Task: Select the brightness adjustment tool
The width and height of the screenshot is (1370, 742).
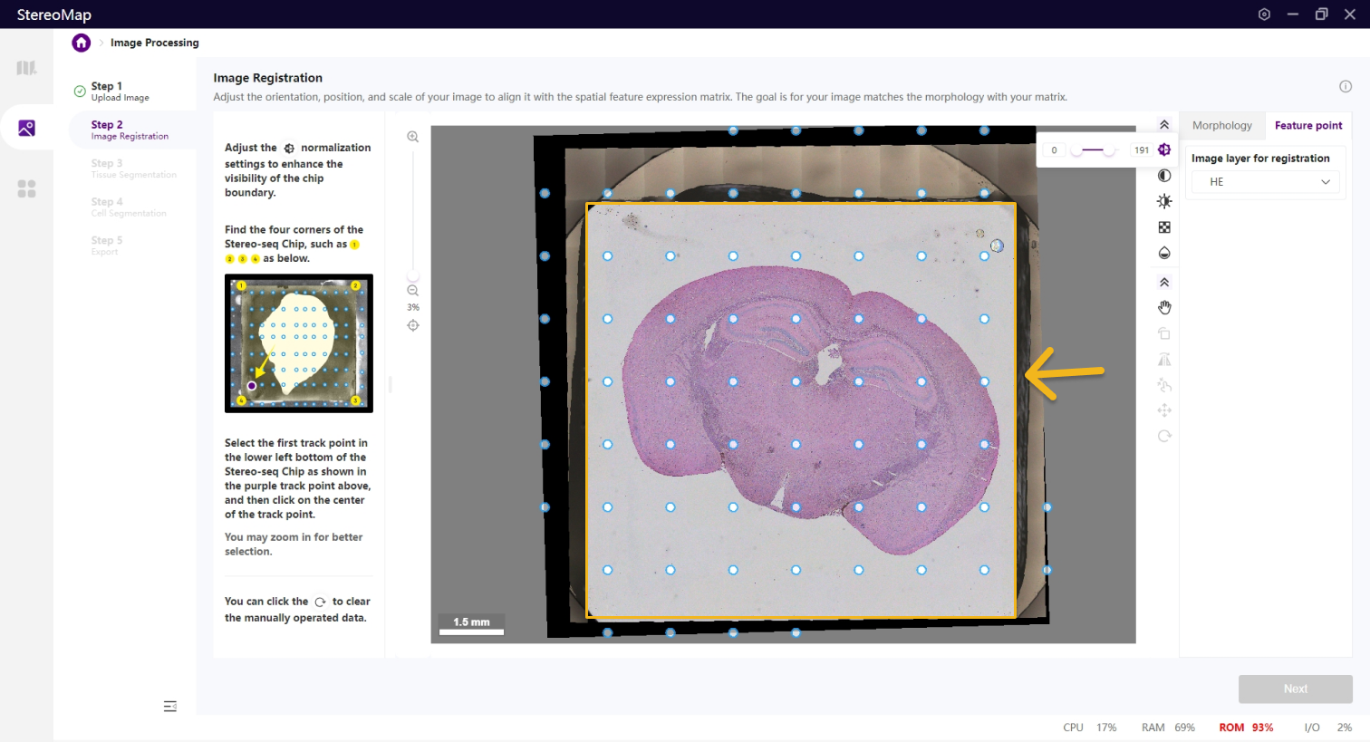Action: pyautogui.click(x=1164, y=201)
